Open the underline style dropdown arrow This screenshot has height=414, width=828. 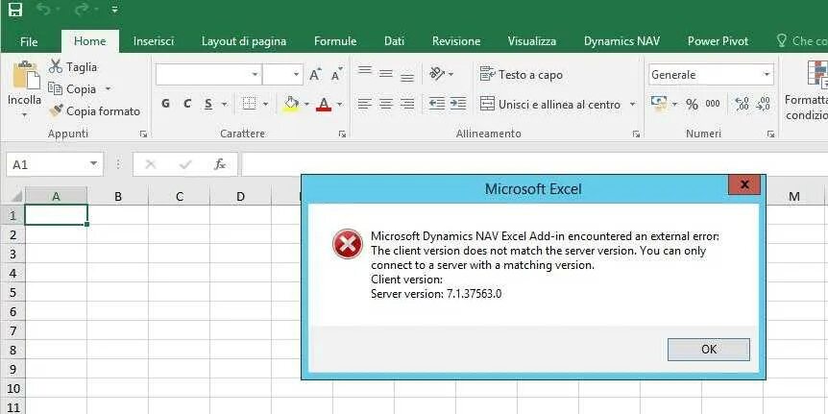(x=224, y=104)
